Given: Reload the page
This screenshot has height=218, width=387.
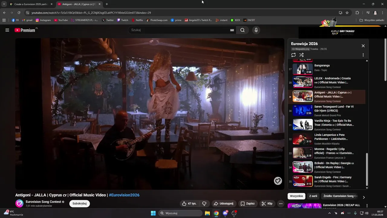Looking at the screenshot, I should (x=19, y=13).
